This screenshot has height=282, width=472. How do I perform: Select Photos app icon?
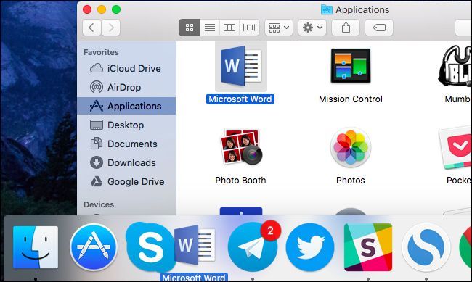(351, 147)
